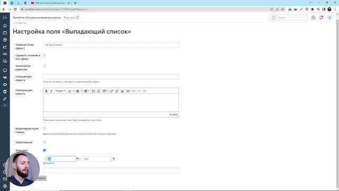
Task: Open a new browser tab
Action: (x=75, y=3)
